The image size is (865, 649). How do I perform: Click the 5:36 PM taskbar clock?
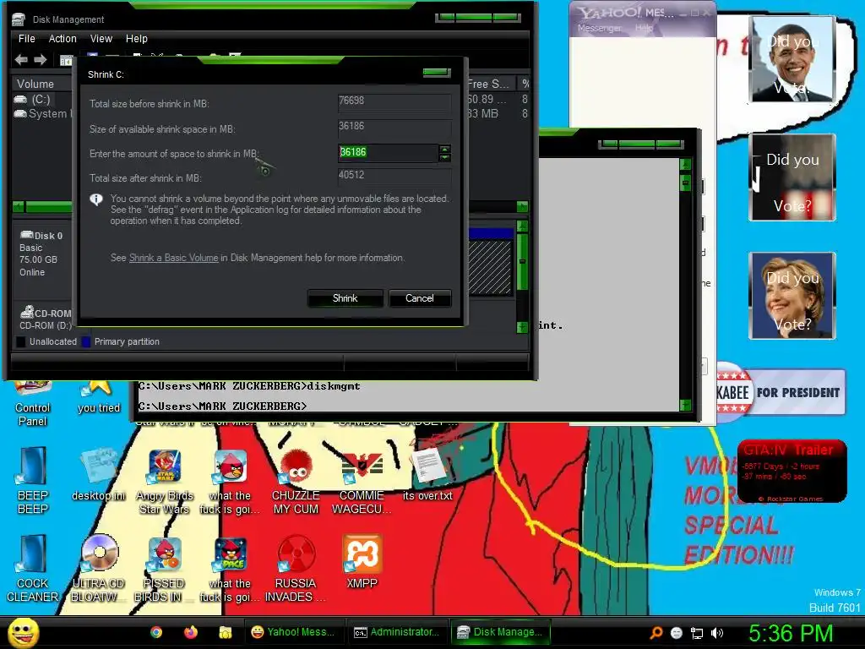791,633
